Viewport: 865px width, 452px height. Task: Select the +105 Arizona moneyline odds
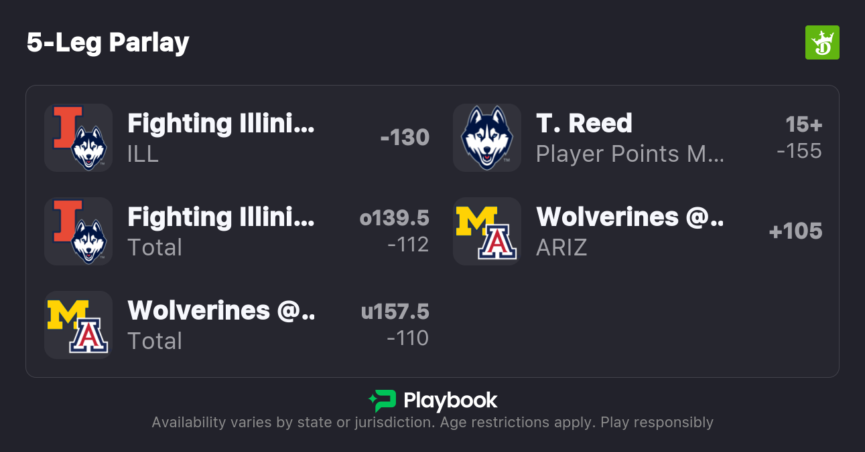click(x=795, y=231)
